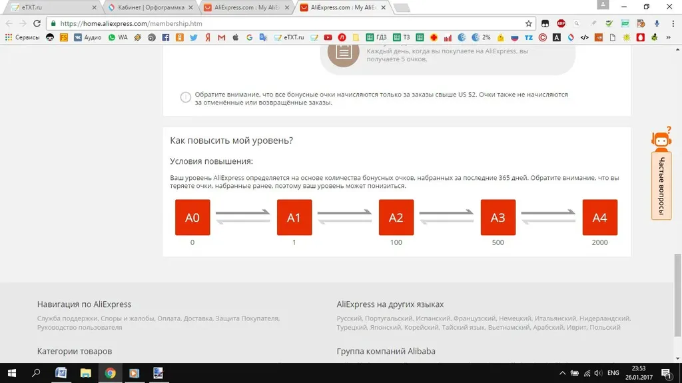Open the Служба поддержки footer link
The image size is (682, 383).
pos(67,318)
